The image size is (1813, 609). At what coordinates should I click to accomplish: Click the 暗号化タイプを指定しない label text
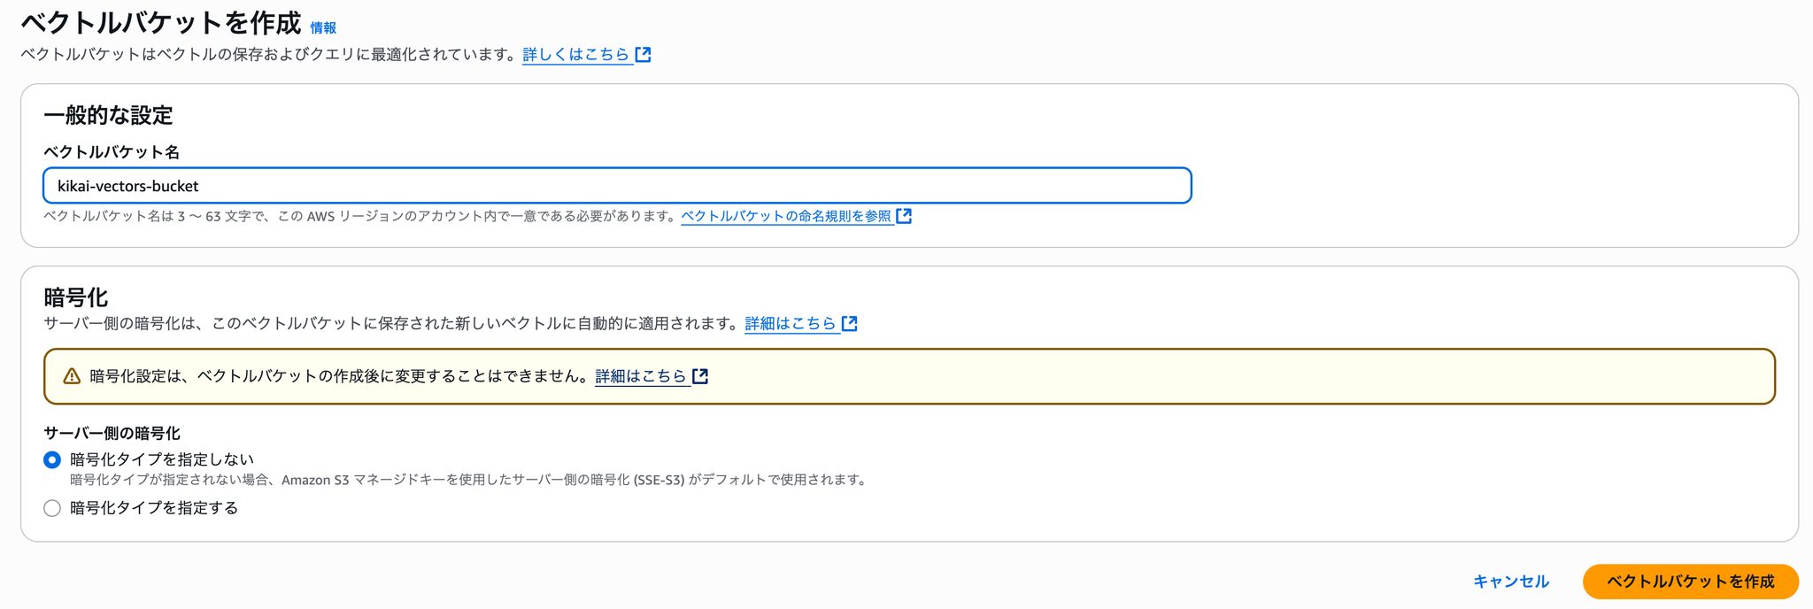click(162, 459)
